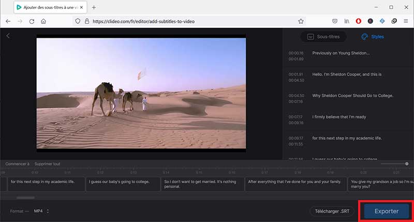
Task: Switch to the Styles tab
Action: click(x=373, y=37)
